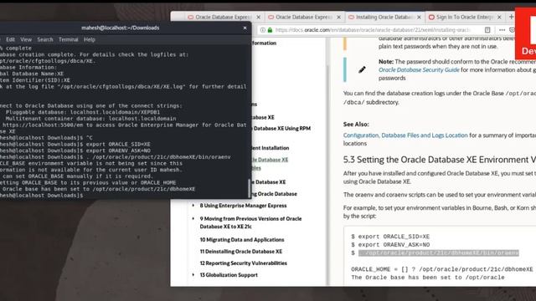Viewport: 536px width, 301px height.
Task: Click the 5.3 Setting Environment Variables heading
Action: [x=440, y=160]
